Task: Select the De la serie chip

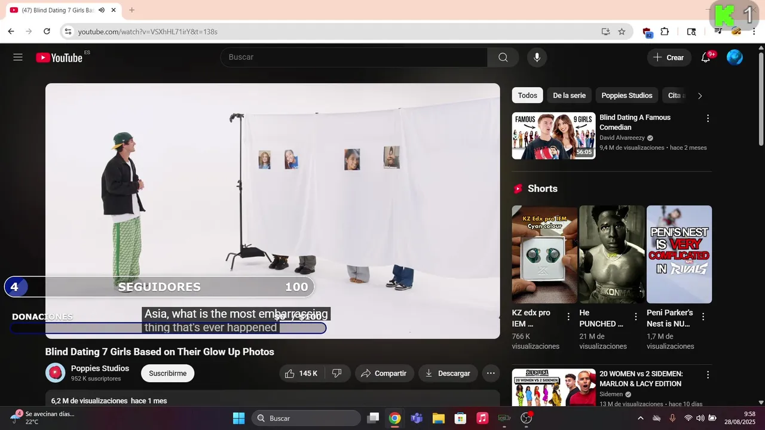Action: pyautogui.click(x=569, y=96)
